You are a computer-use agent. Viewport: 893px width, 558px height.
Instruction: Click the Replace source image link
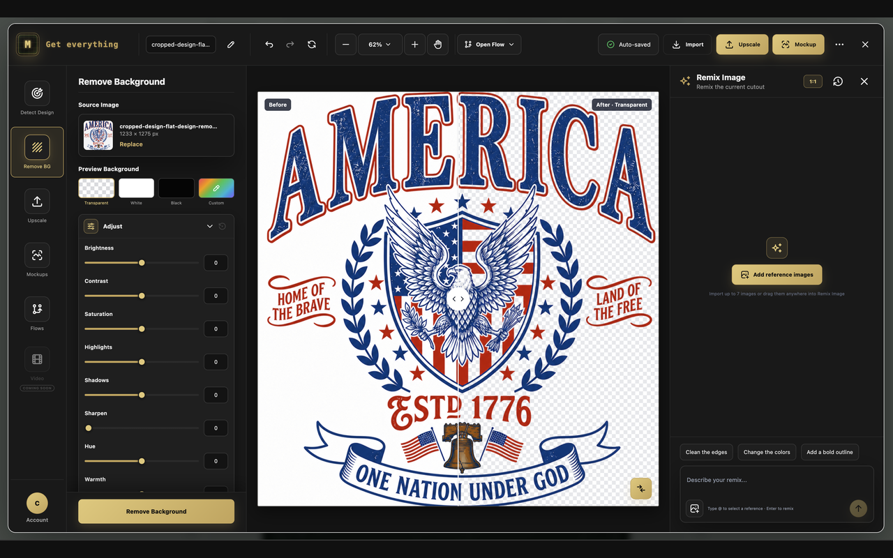(x=131, y=144)
